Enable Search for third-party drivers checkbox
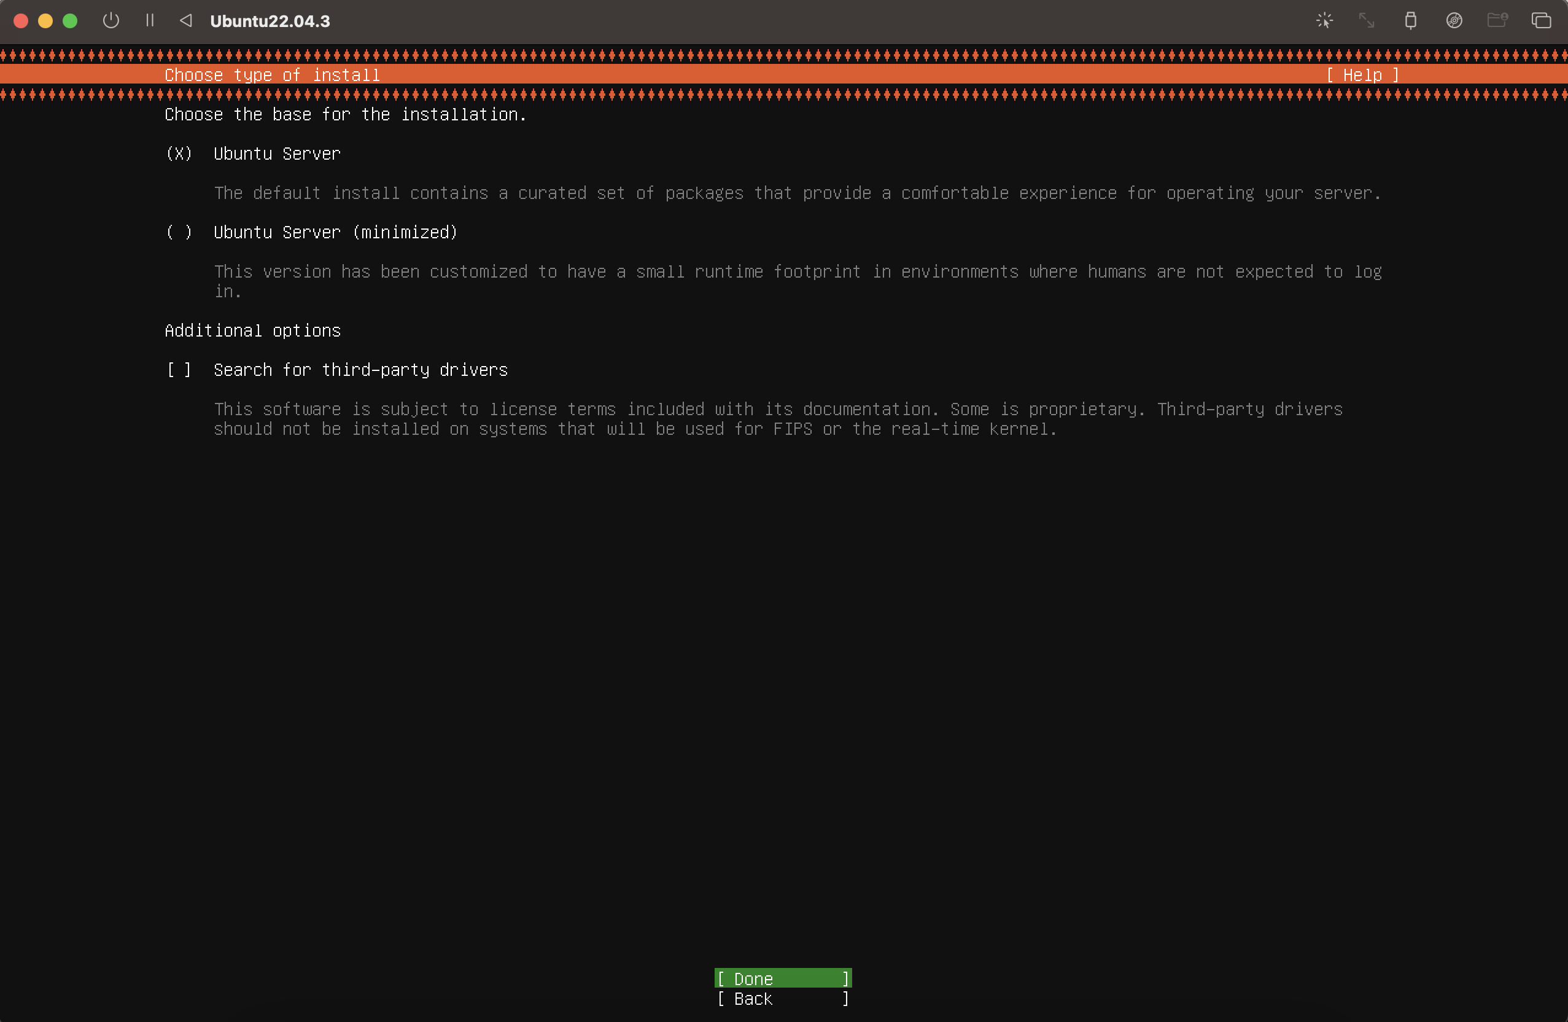This screenshot has height=1022, width=1568. 179,370
